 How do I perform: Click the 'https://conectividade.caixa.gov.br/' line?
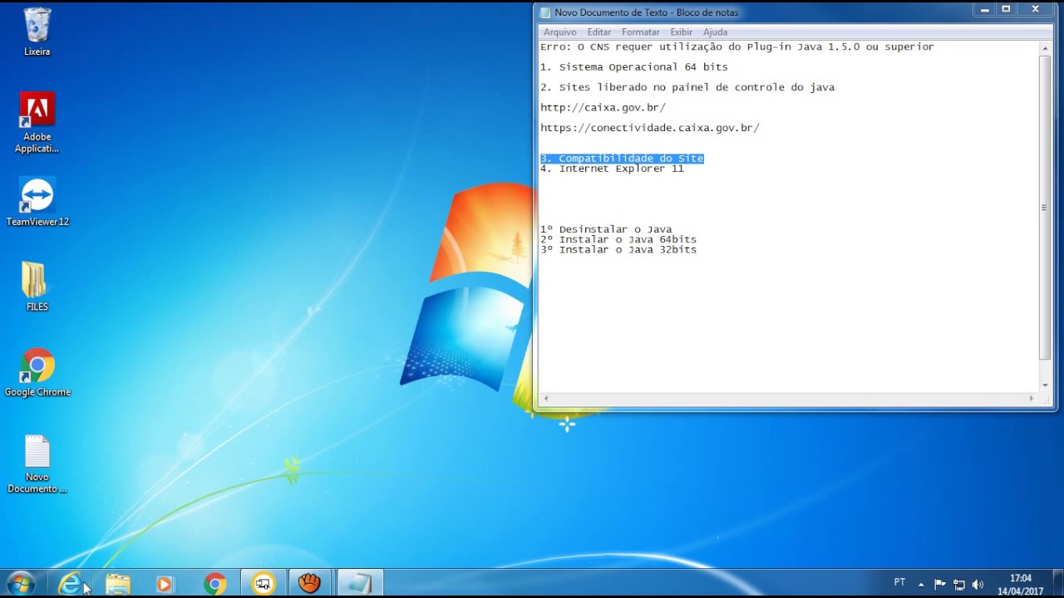pos(650,128)
